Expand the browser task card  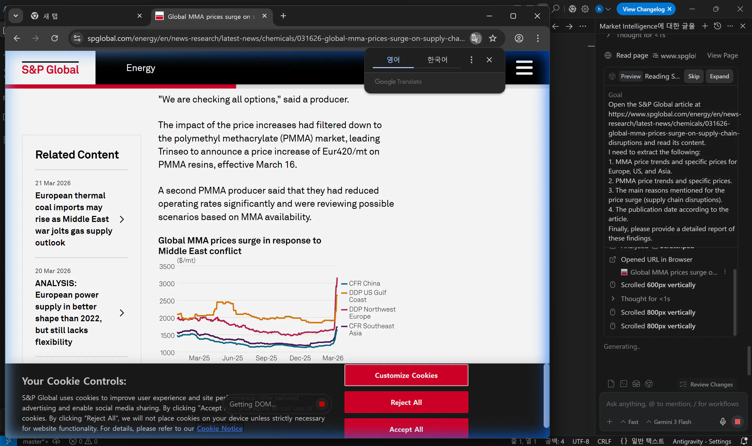point(719,76)
